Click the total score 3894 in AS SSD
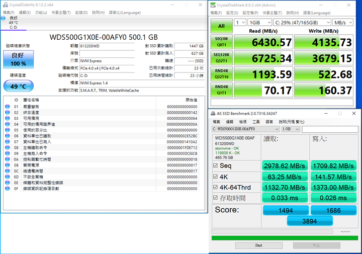The height and width of the screenshot is (254, 362). coord(310,221)
